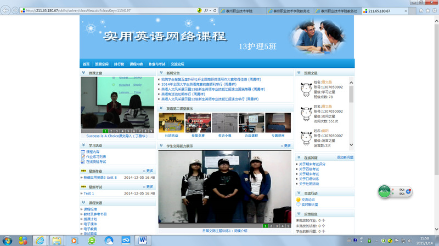This screenshot has height=246, width=439.
Task: Collapse the 班级之星 panel chevron
Action: 299,72
